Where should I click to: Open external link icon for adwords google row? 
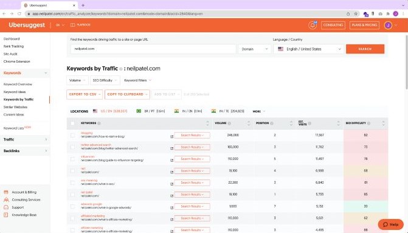coord(171,207)
